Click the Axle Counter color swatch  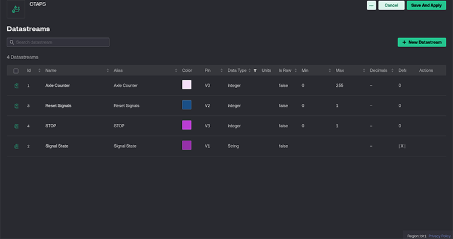click(x=187, y=84)
